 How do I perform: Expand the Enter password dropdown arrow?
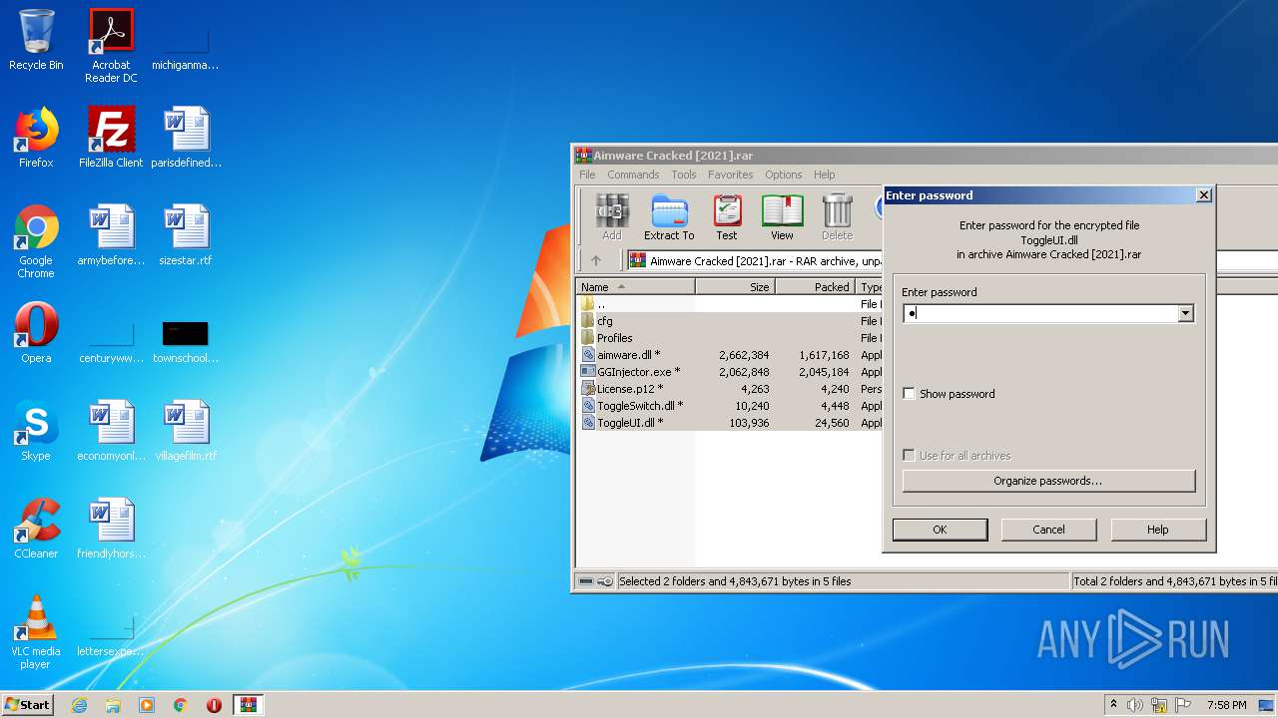[x=1185, y=314]
